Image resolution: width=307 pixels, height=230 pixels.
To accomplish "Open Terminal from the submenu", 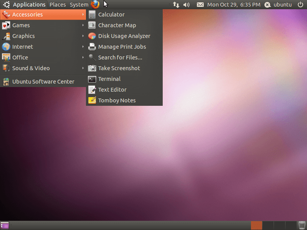I will coord(124,79).
